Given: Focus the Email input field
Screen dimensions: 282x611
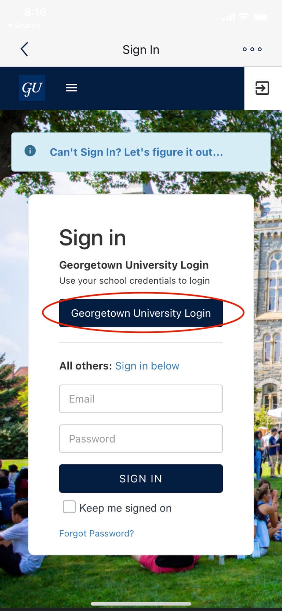Looking at the screenshot, I should point(141,399).
